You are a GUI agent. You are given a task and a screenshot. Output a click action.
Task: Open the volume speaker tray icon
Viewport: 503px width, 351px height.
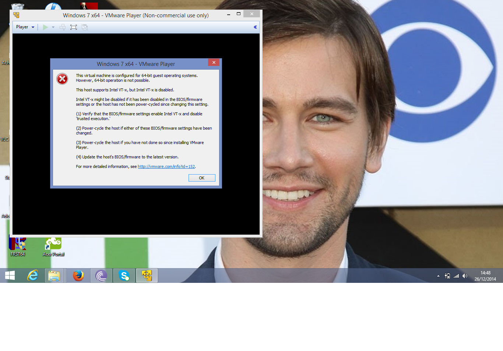point(465,276)
